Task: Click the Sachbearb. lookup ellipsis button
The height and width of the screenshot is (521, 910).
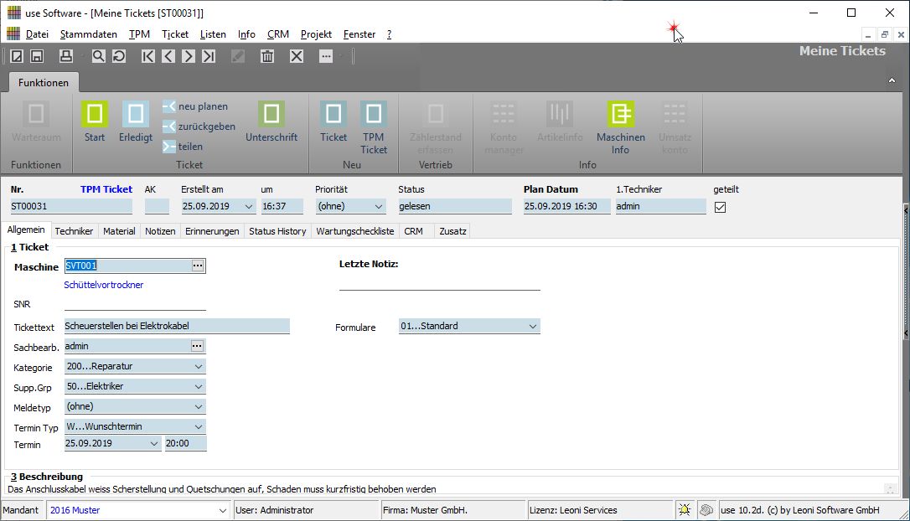Action: coord(197,347)
